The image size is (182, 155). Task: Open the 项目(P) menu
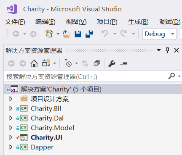tap(107, 22)
